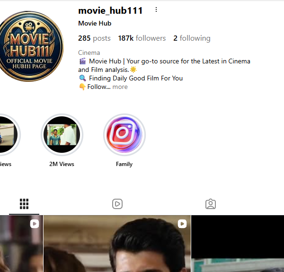Click the Finding Daily Good Film bio line
Image resolution: width=284 pixels, height=272 pixels.
tap(131, 79)
